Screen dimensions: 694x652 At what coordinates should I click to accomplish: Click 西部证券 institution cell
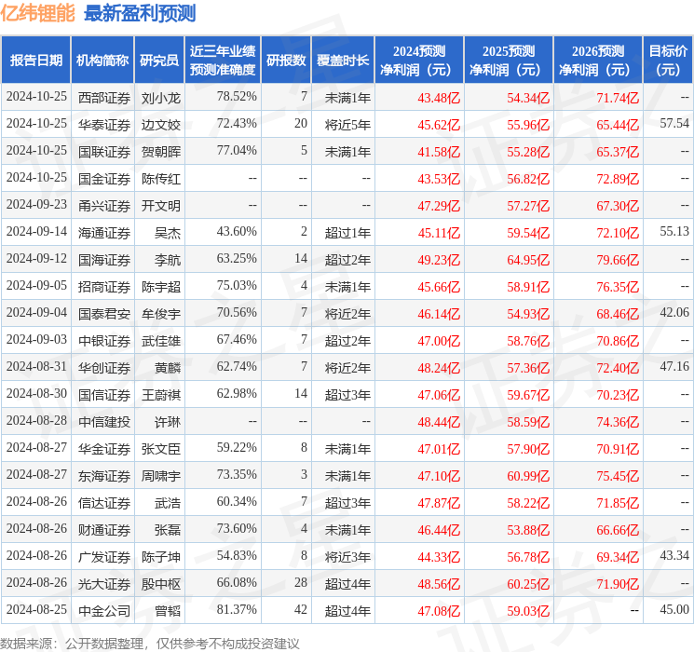coord(104,98)
